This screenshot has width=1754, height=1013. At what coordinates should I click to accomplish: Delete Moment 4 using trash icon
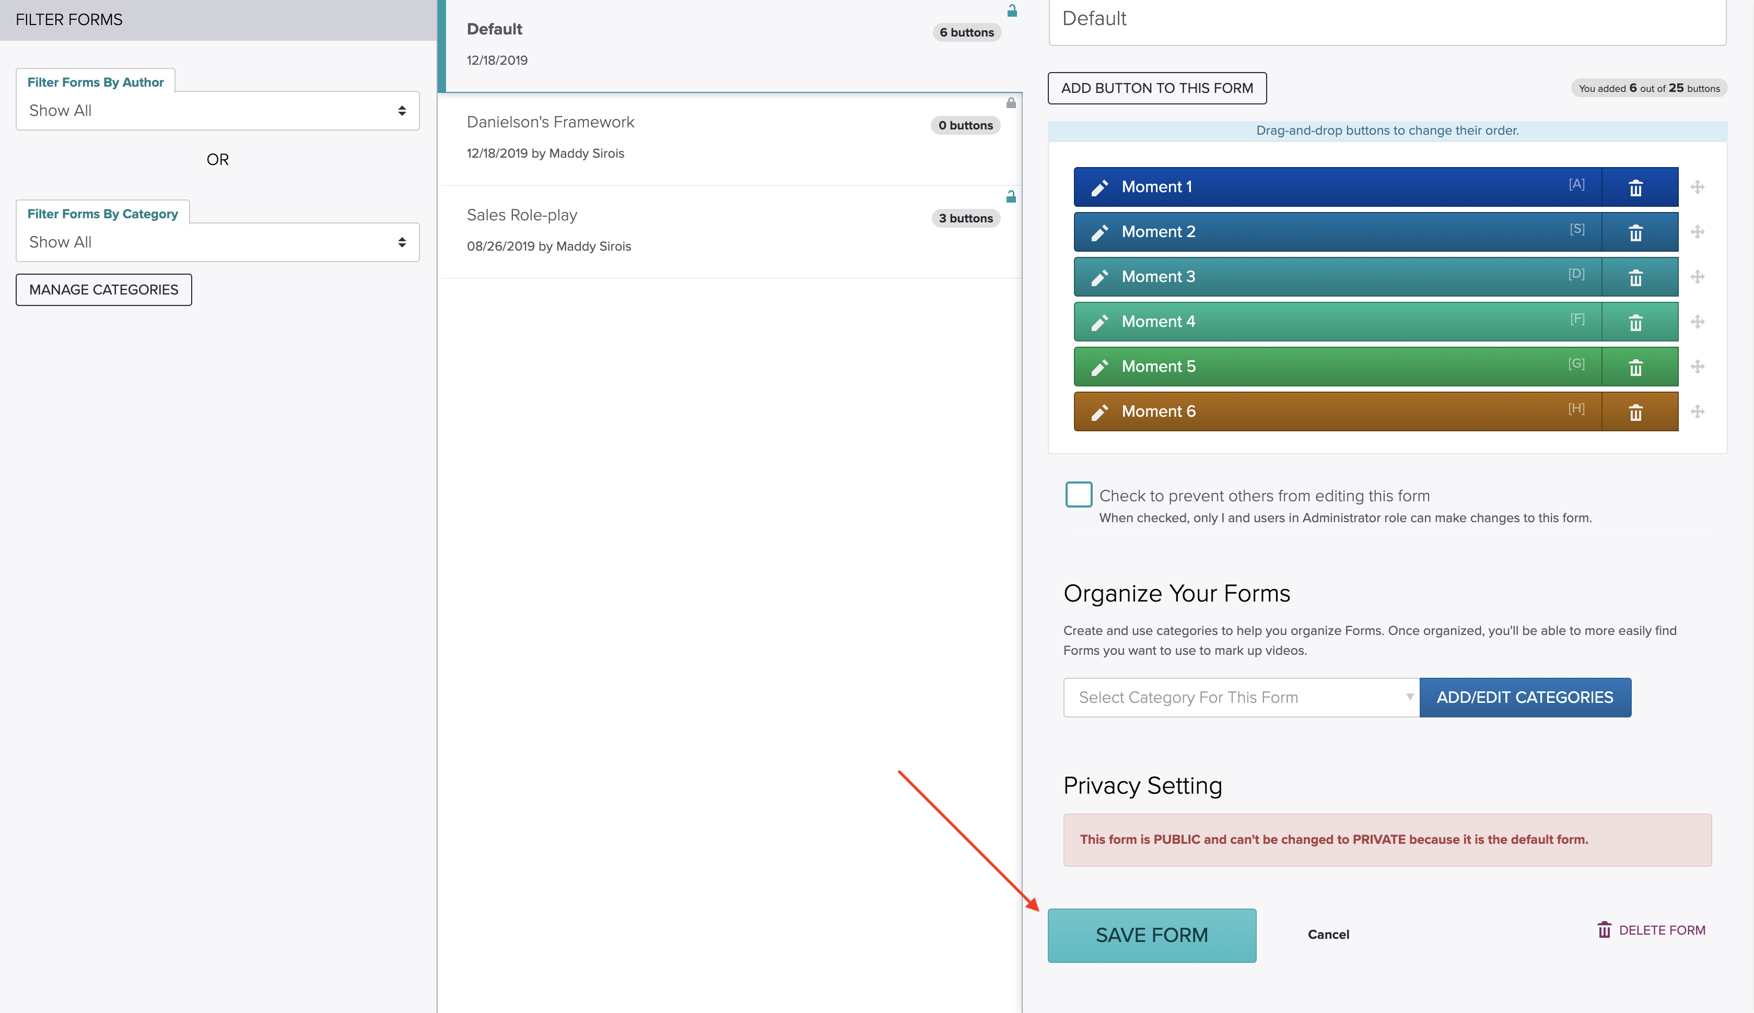click(1636, 322)
